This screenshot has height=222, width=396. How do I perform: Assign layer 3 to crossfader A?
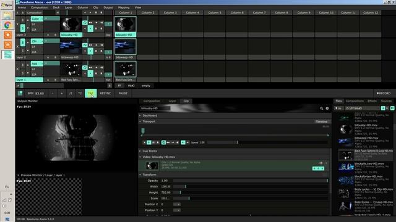pos(48,35)
